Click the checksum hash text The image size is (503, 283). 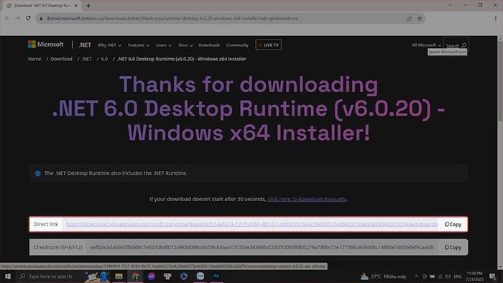(262, 247)
